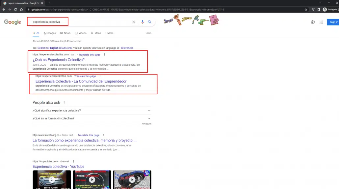This screenshot has height=189, width=339.
Task: Submit search with magnifying glass icon
Action: [x=150, y=22]
